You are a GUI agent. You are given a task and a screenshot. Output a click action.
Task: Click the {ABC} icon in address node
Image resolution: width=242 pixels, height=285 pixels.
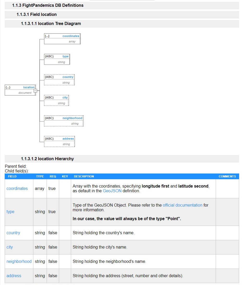[49, 139]
